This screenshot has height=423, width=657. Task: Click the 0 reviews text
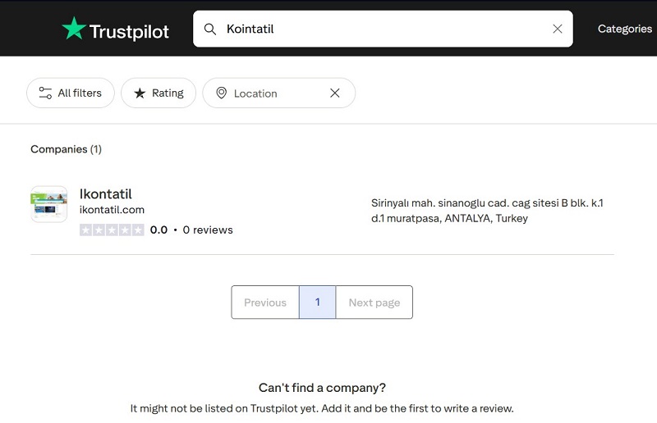208,230
